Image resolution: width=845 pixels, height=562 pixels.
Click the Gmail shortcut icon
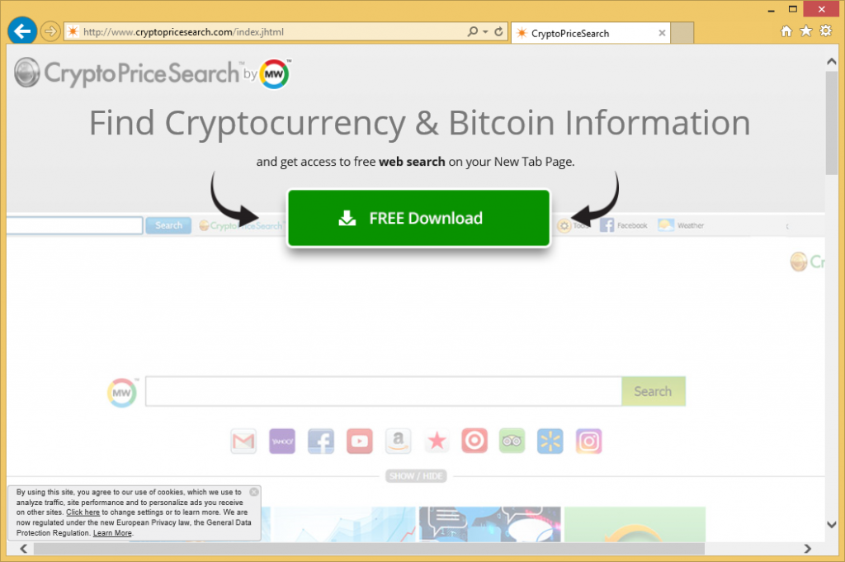click(x=243, y=442)
